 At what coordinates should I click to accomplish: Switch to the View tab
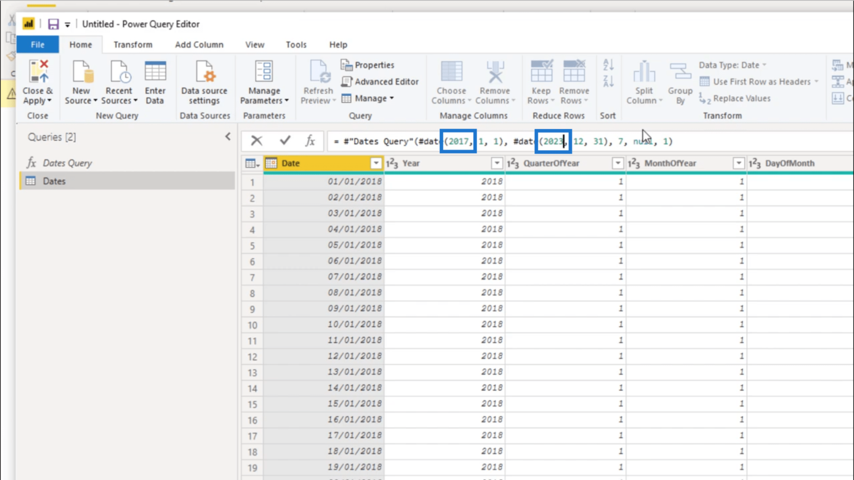point(255,45)
